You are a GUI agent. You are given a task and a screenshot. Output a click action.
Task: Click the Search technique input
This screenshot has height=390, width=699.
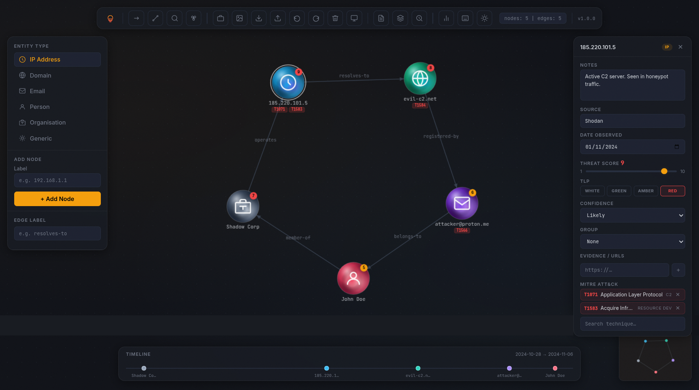coord(633,324)
